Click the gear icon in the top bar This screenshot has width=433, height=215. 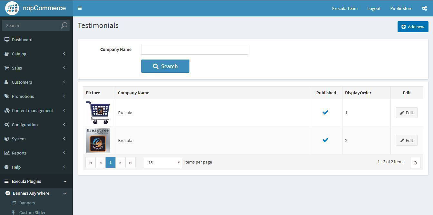pyautogui.click(x=425, y=8)
